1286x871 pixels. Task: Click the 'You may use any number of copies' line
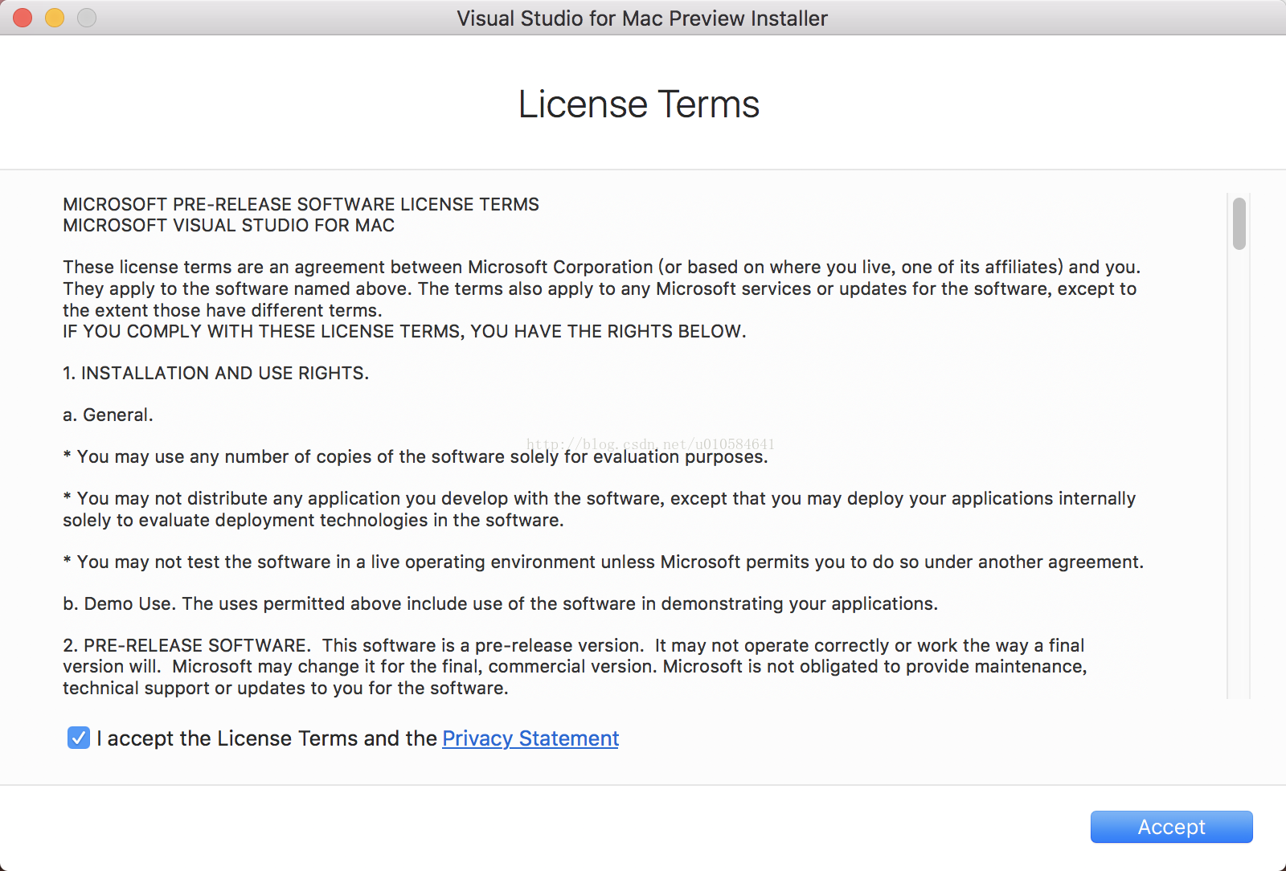pyautogui.click(x=416, y=456)
